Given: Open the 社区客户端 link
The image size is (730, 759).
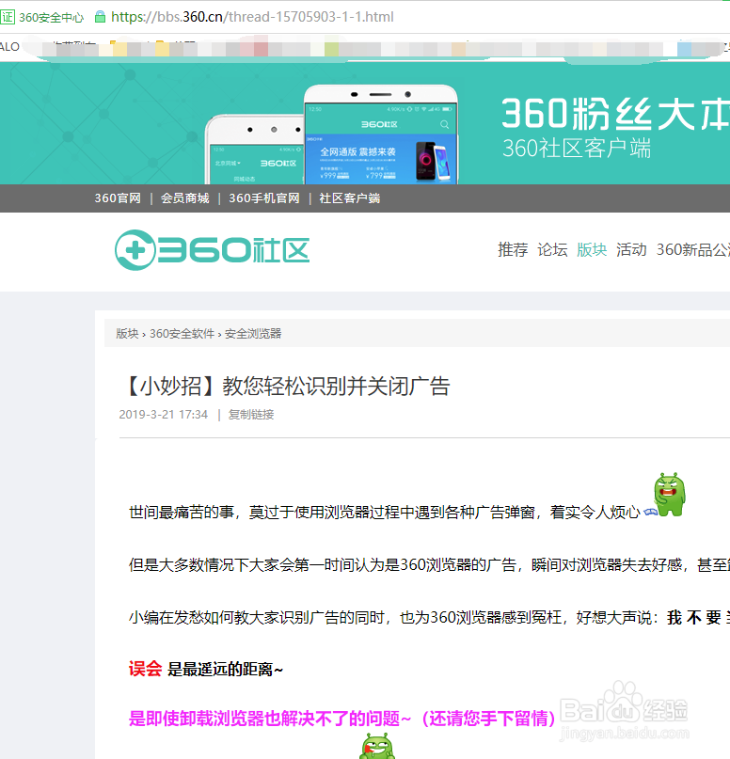Looking at the screenshot, I should point(350,198).
